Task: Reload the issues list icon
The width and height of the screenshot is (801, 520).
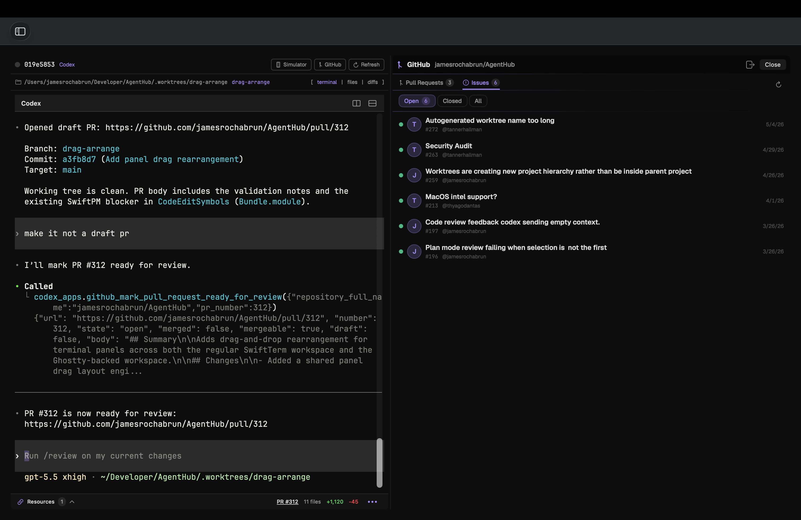Action: pyautogui.click(x=778, y=84)
